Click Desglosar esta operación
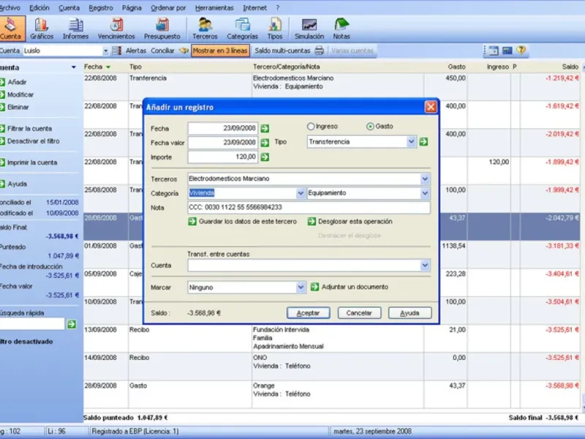This screenshot has height=439, width=585. [x=350, y=222]
